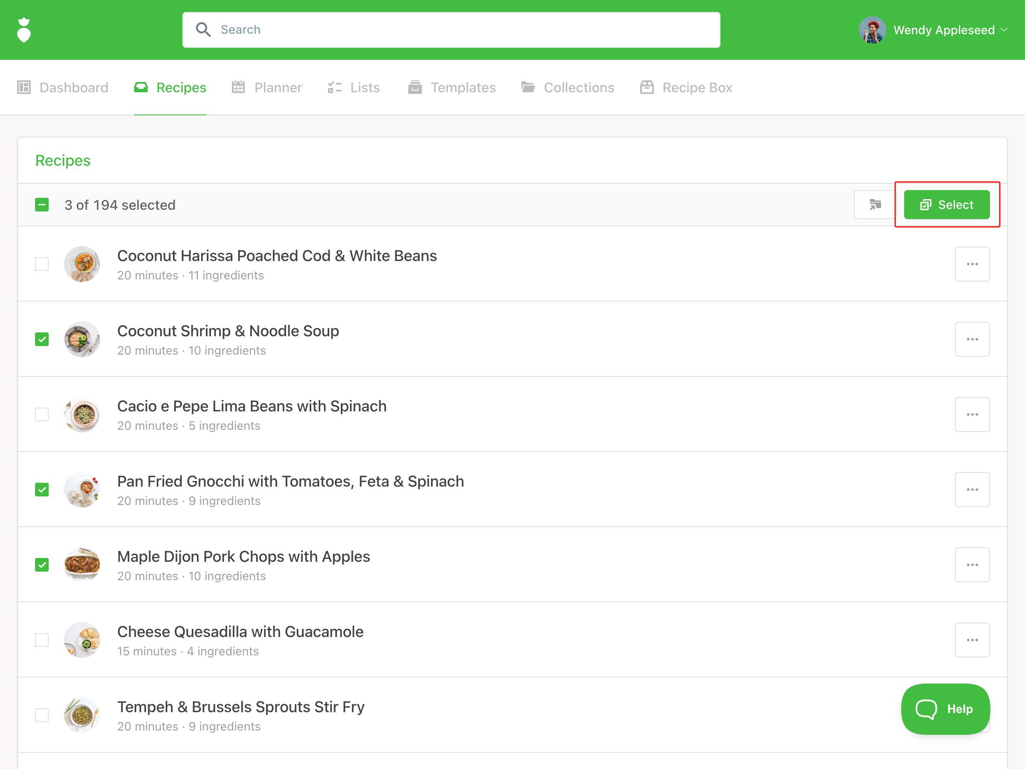This screenshot has width=1025, height=769.
Task: Open the Cheese Quesadilla with Guacamole thumbnail
Action: [82, 640]
